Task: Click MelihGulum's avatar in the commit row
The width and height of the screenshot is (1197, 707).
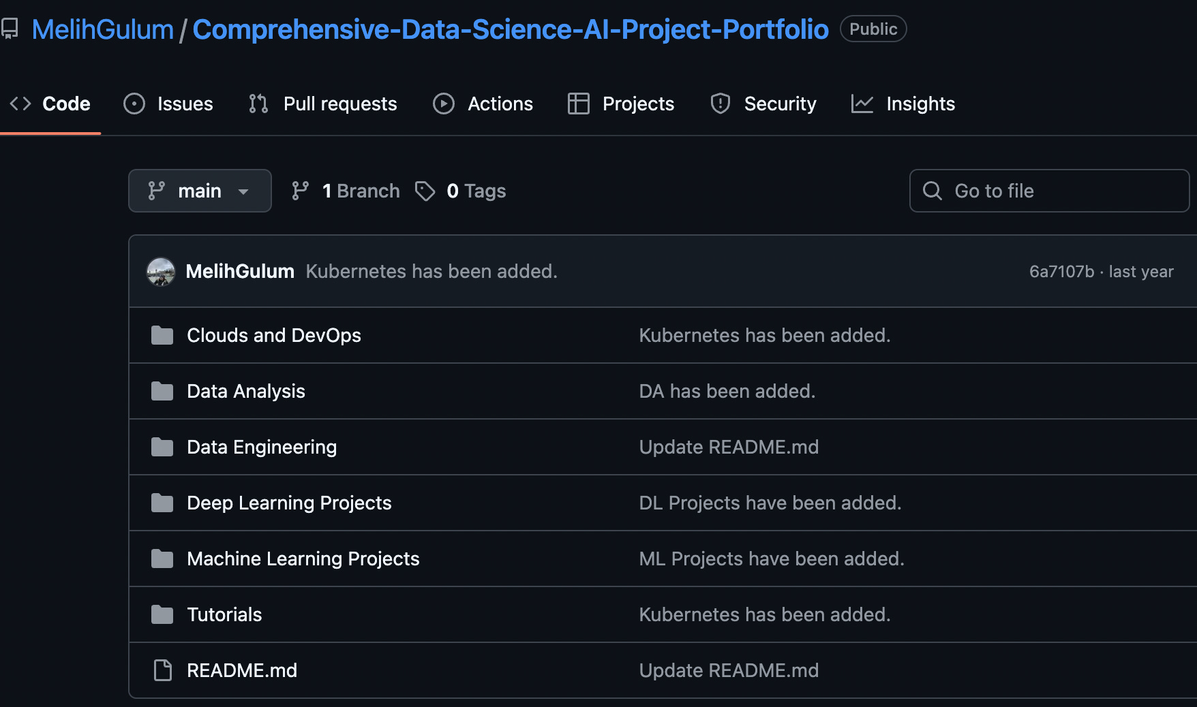Action: 161,272
